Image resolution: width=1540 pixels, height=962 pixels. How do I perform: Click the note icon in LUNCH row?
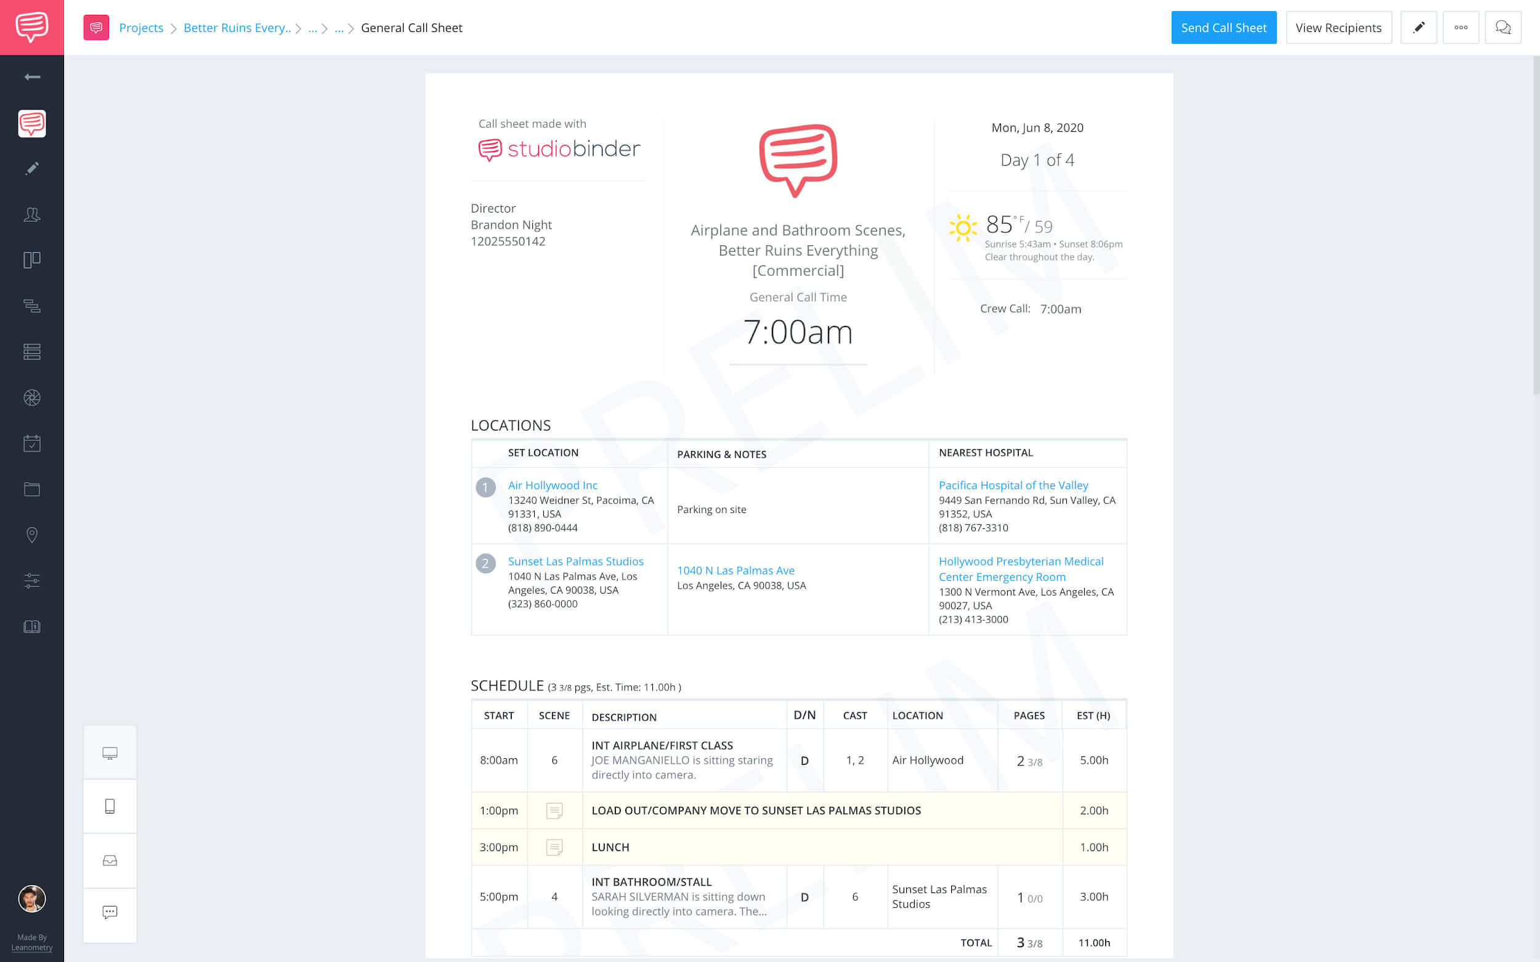pyautogui.click(x=554, y=847)
